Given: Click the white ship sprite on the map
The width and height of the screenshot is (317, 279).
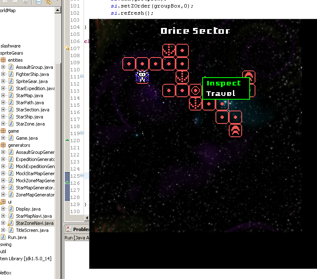Looking at the screenshot, I should [x=142, y=76].
